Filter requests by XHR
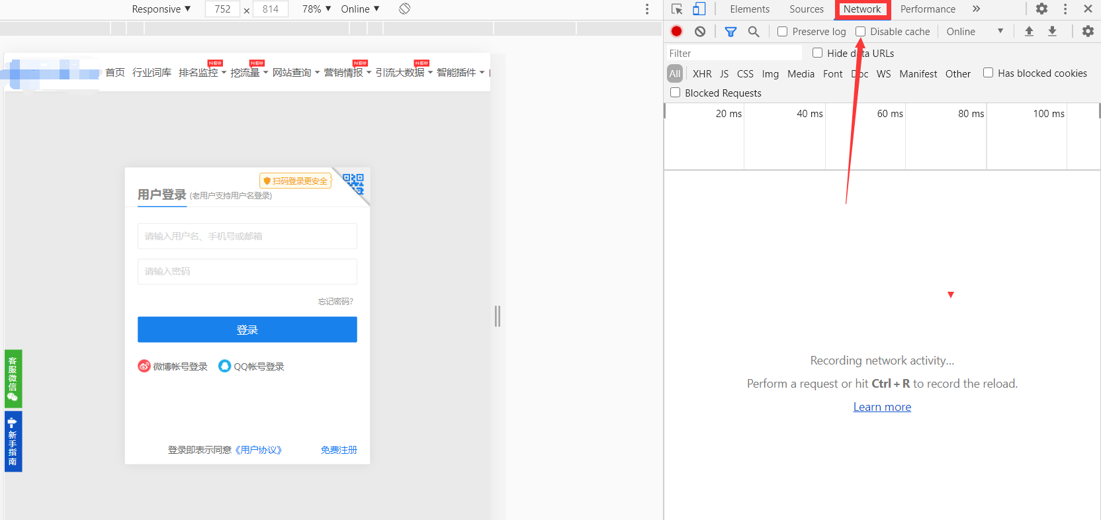 coord(702,73)
